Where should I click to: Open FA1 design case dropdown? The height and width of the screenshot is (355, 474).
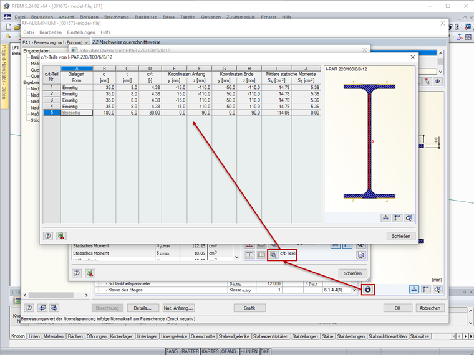[87, 42]
